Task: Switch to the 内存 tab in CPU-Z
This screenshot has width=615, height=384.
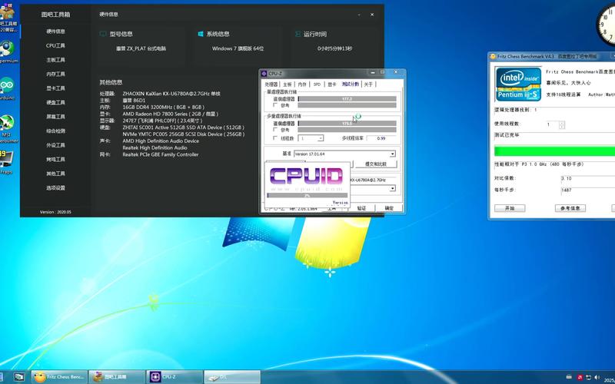Action: pos(302,84)
